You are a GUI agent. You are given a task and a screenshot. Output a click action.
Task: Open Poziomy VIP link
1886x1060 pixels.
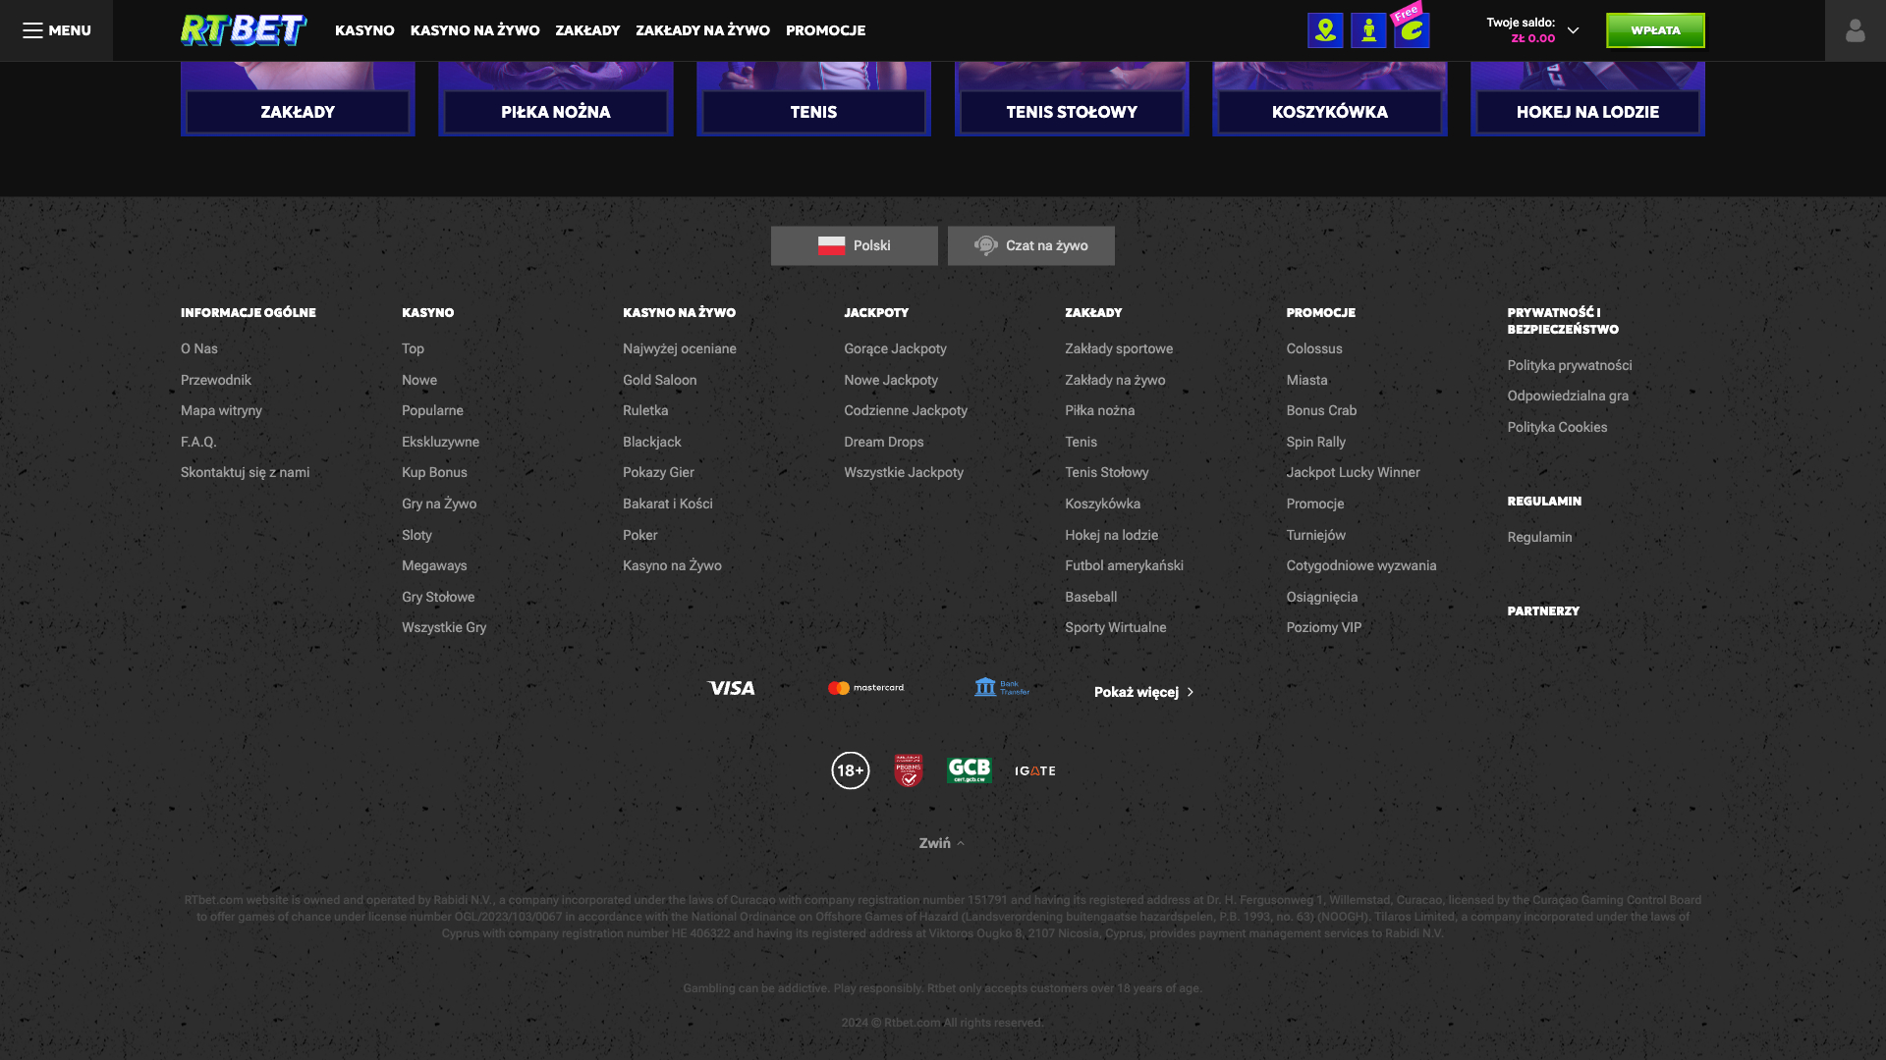click(x=1324, y=627)
